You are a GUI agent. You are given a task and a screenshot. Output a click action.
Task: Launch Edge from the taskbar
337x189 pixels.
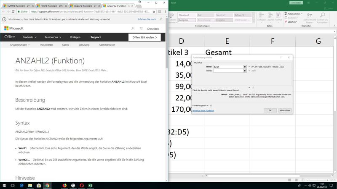click(21, 186)
